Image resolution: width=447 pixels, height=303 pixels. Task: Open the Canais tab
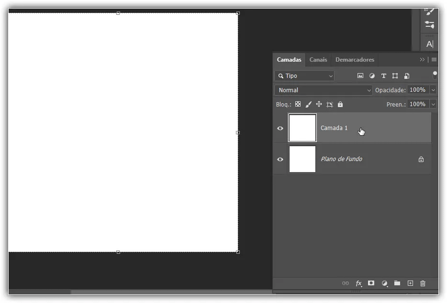(318, 60)
